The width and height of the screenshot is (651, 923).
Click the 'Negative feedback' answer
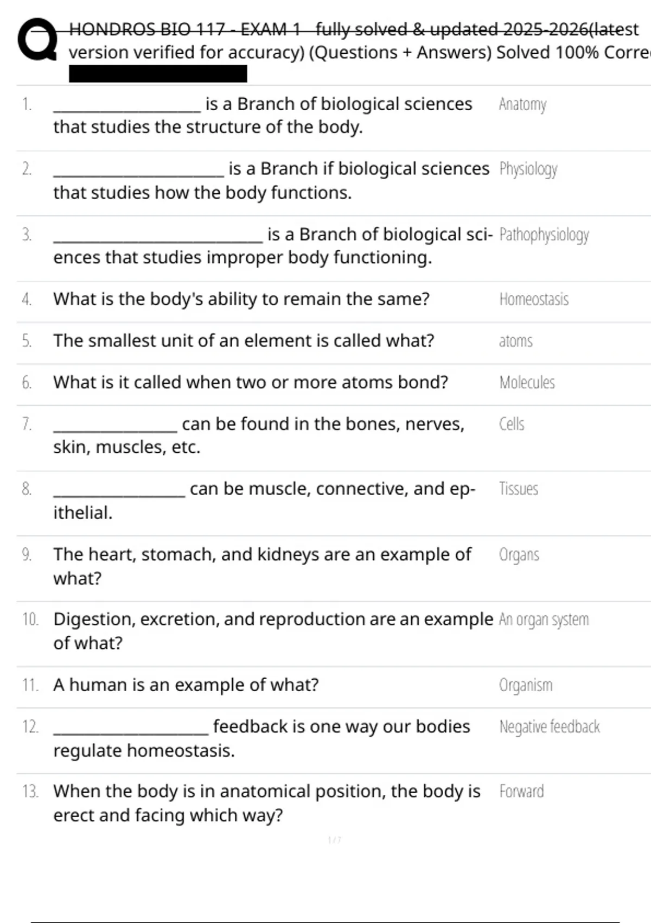coord(549,727)
